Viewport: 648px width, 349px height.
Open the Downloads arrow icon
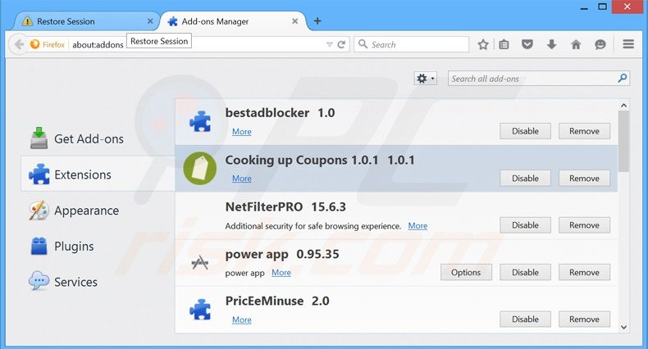pos(551,44)
